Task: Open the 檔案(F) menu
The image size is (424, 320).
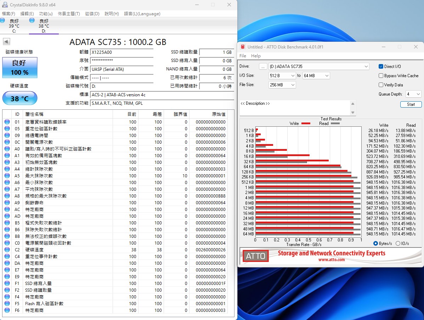Action: (x=9, y=14)
